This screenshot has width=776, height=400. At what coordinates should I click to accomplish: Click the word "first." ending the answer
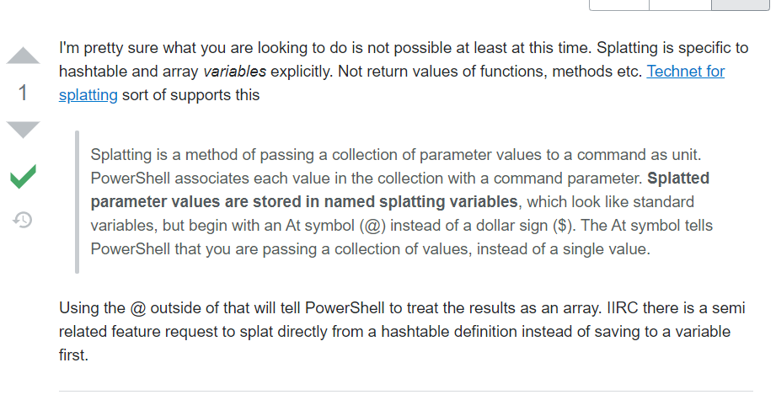pyautogui.click(x=74, y=355)
